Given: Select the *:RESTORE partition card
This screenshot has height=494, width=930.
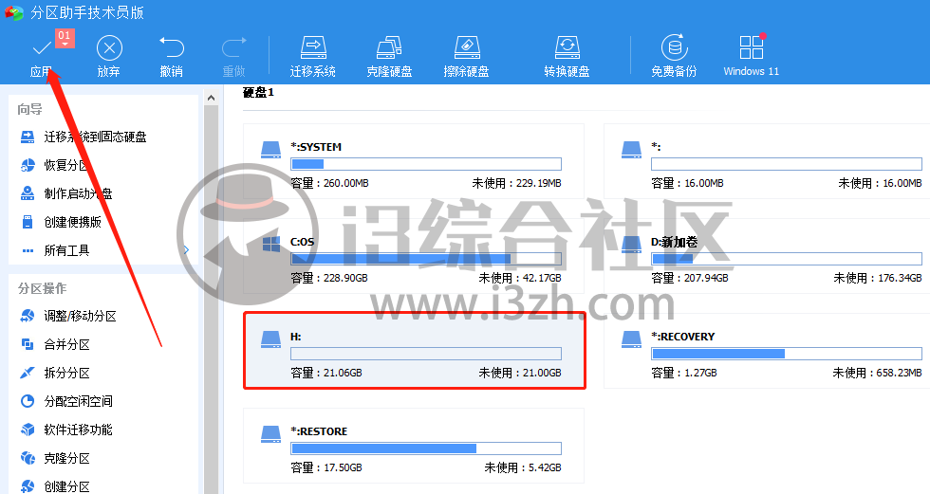Looking at the screenshot, I should click(x=414, y=446).
